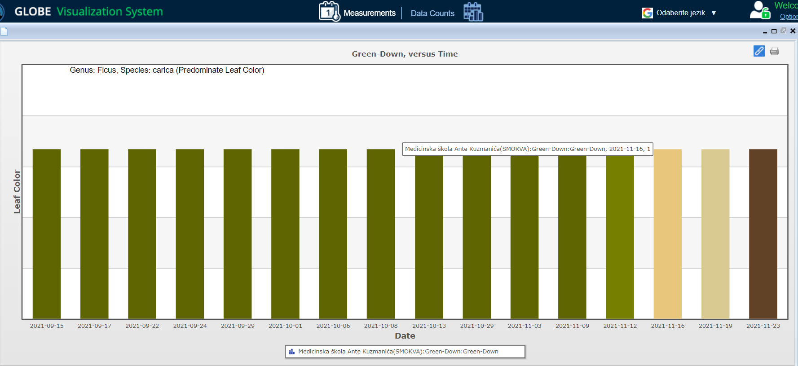Viewport: 798px width, 366px height.
Task: Select the beige bar dated 2021-11-19
Action: coord(715,234)
